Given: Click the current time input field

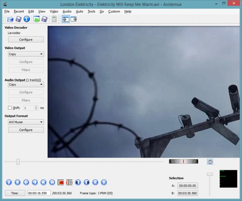Looking at the screenshot, I should pyautogui.click(x=39, y=193).
